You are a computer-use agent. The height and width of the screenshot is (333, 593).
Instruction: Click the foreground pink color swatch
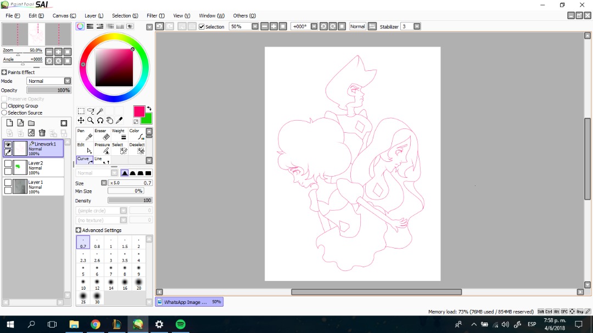(139, 111)
